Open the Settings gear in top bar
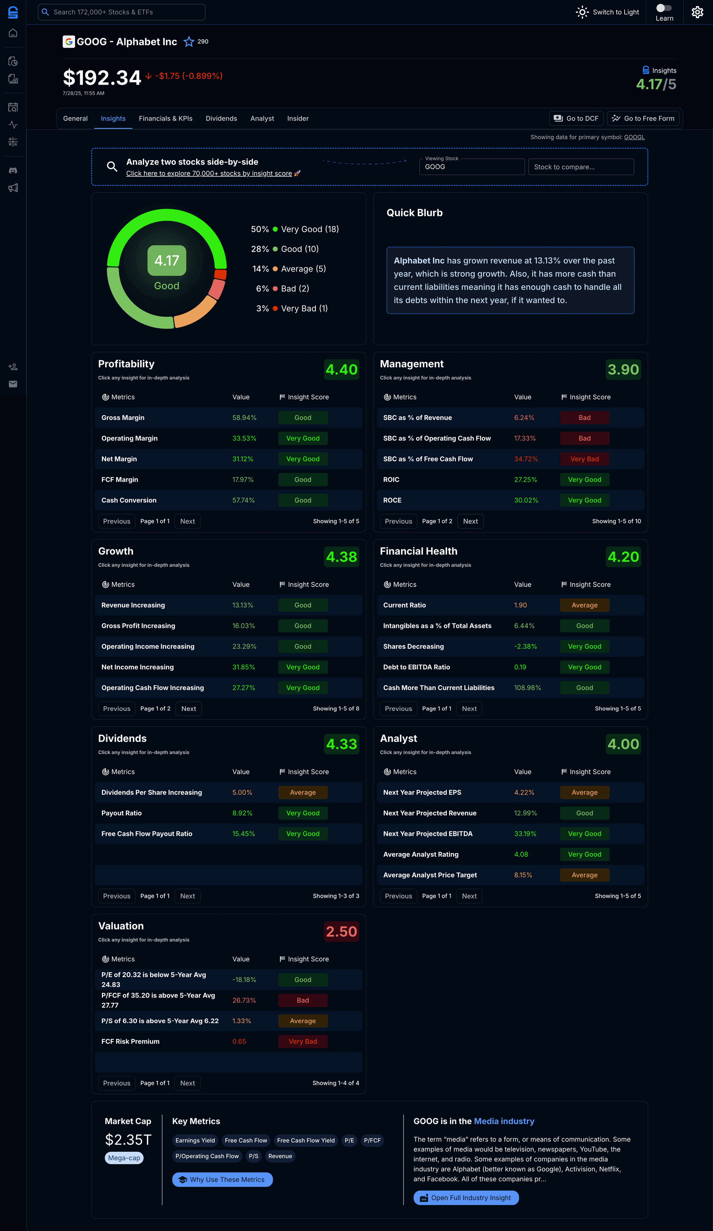The image size is (713, 1231). coord(697,12)
